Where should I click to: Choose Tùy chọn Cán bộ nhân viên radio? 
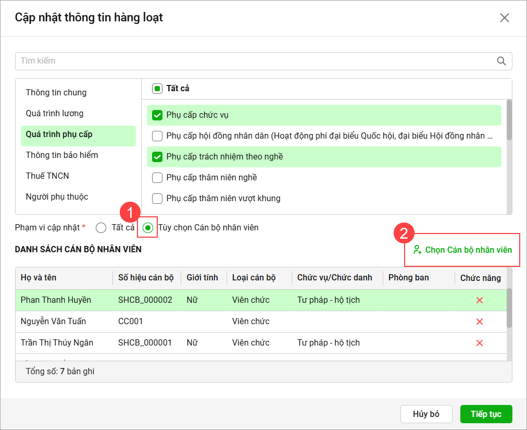coord(148,228)
